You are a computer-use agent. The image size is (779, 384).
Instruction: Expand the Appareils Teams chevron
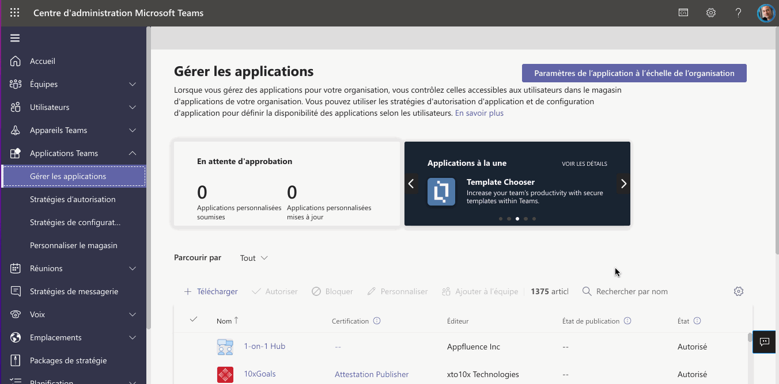(x=133, y=130)
